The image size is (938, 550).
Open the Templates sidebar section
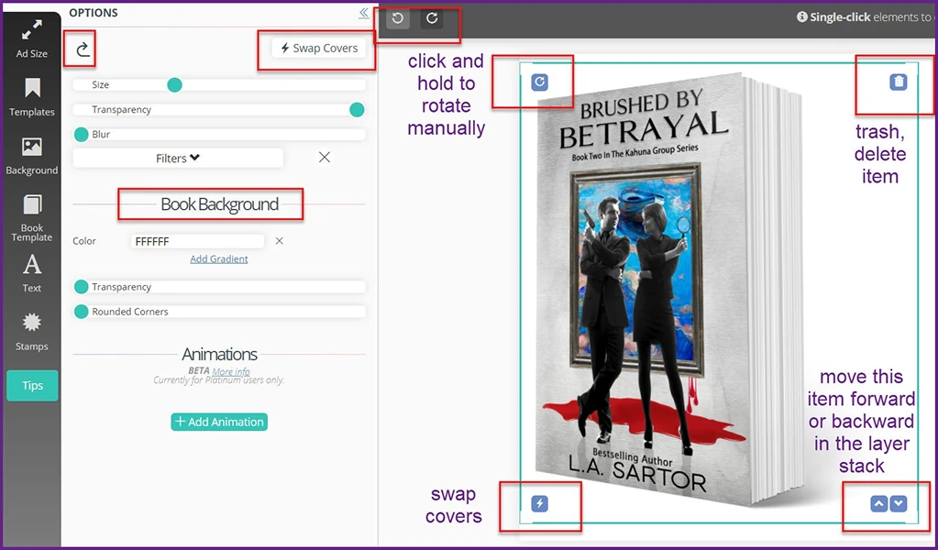tap(32, 97)
